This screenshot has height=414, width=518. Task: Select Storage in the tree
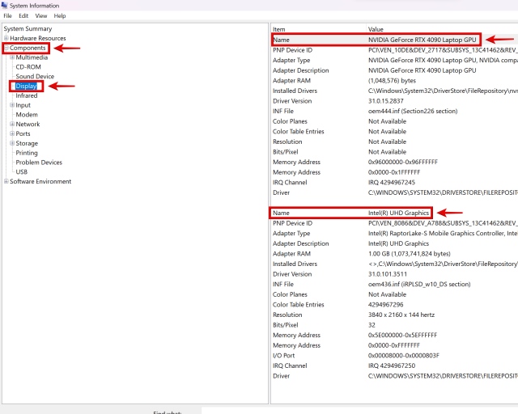[27, 143]
